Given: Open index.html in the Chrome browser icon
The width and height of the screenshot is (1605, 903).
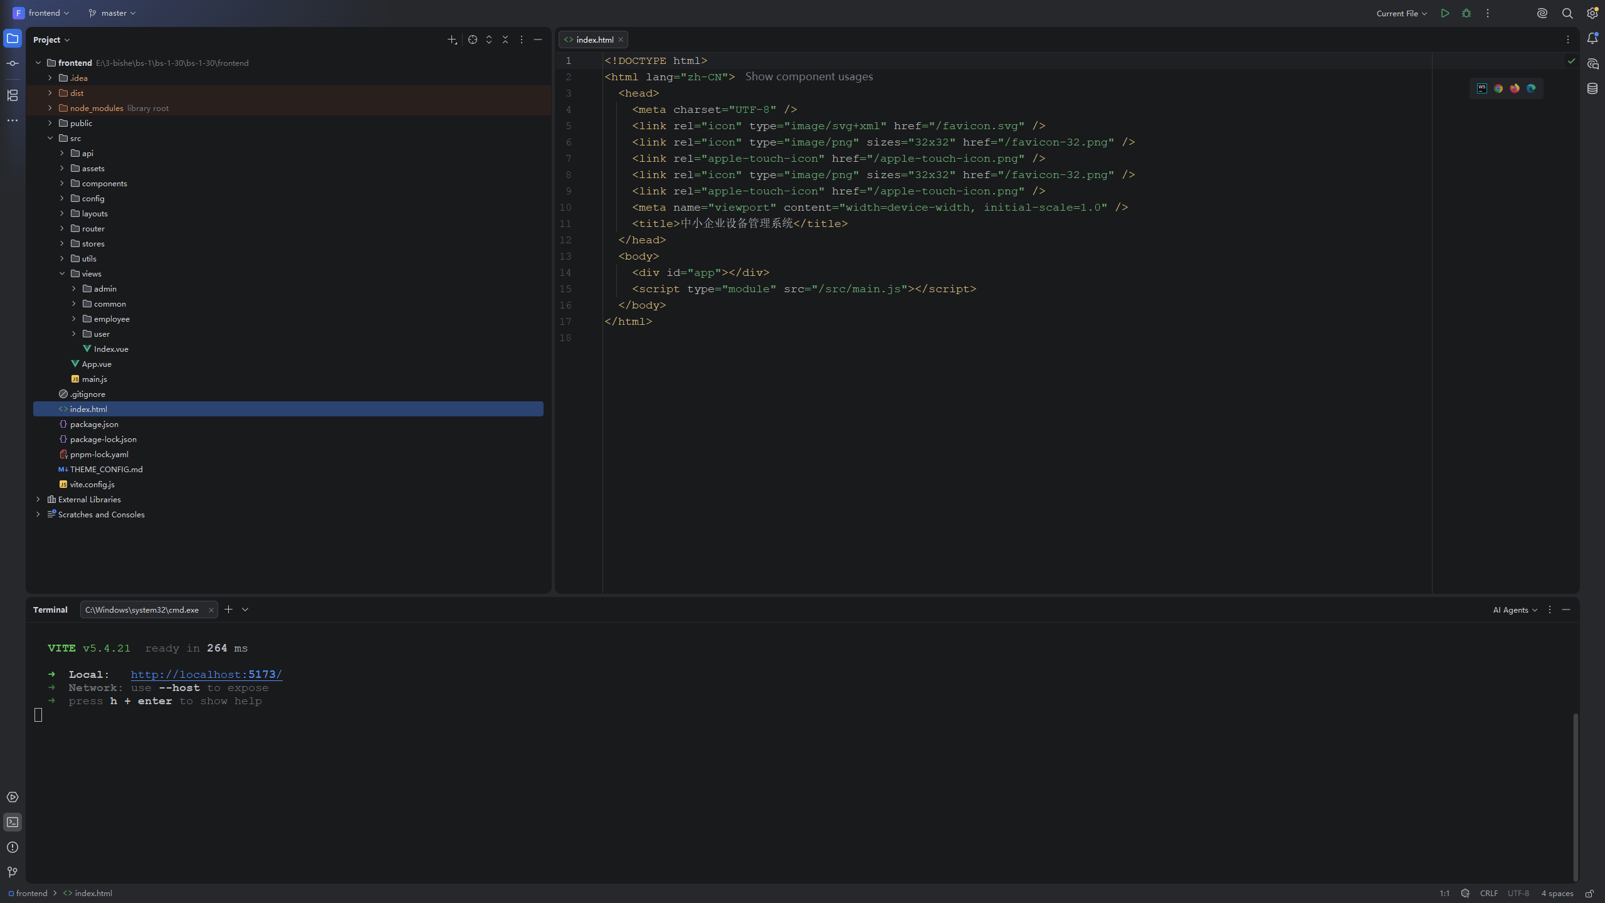Looking at the screenshot, I should [1498, 88].
